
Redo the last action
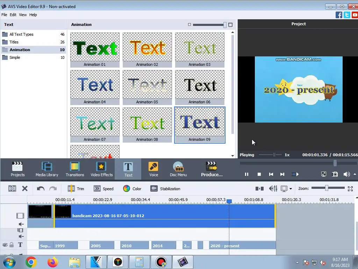coord(53,188)
